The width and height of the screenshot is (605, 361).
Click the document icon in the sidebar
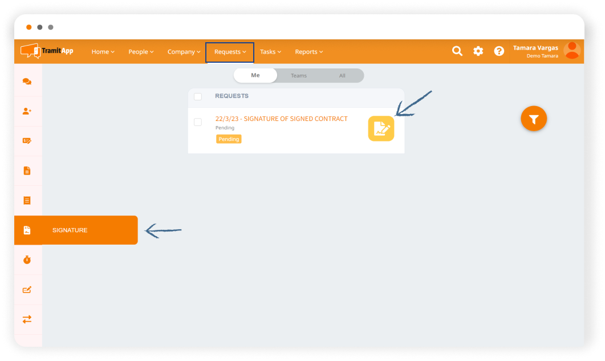coord(27,171)
